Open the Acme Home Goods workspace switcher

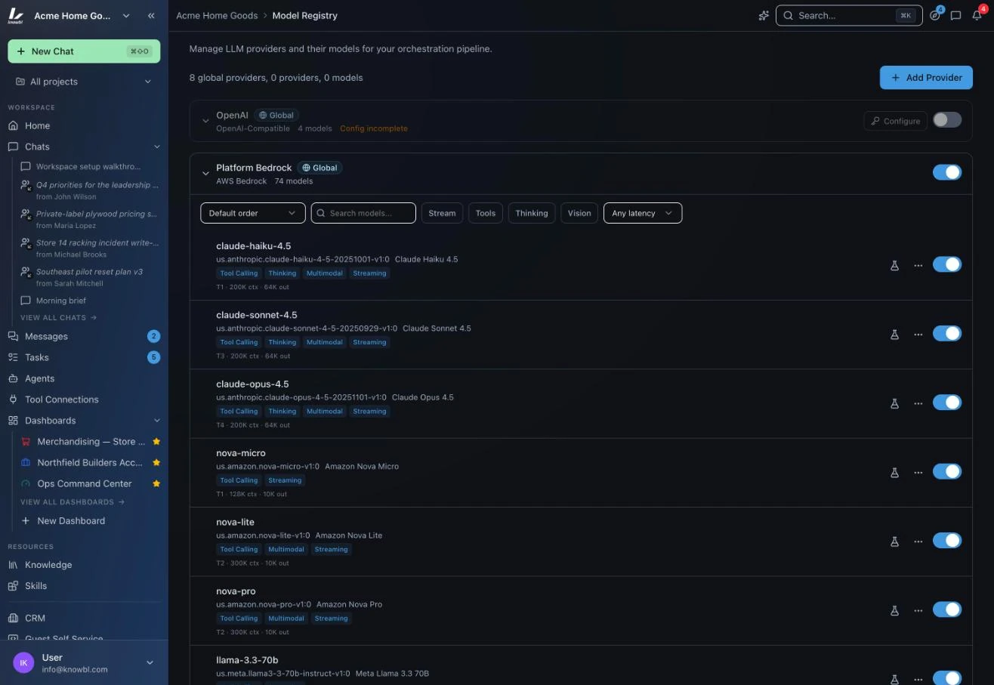click(82, 15)
